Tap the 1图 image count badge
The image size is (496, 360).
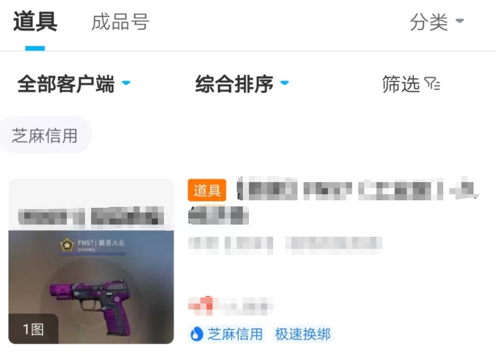[33, 329]
